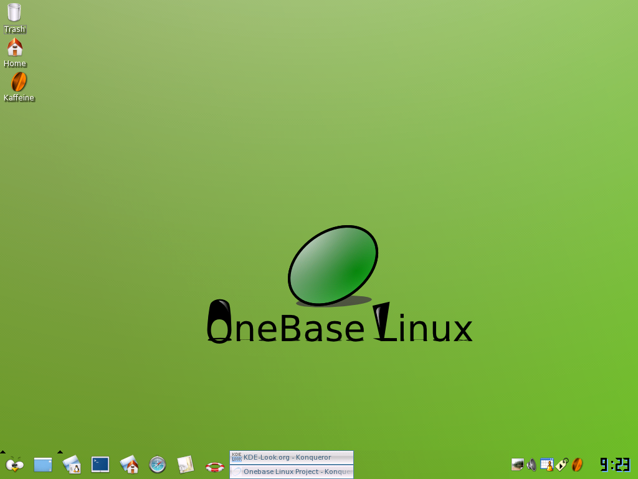638x479 pixels.
Task: Open the speaker volume tray icon
Action: [531, 465]
